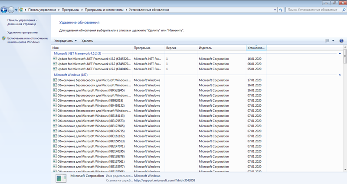Collapse the Microsoft .NET Framework 4.5.2 group arrow
Screen dimensions: 347x184
coord(340,53)
